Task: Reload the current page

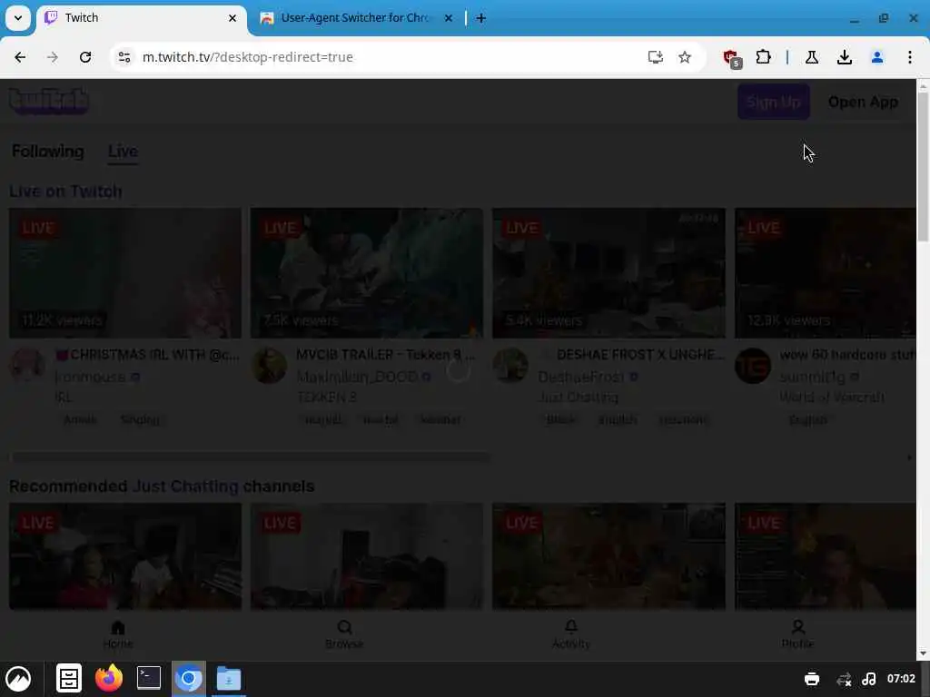Action: 85,57
